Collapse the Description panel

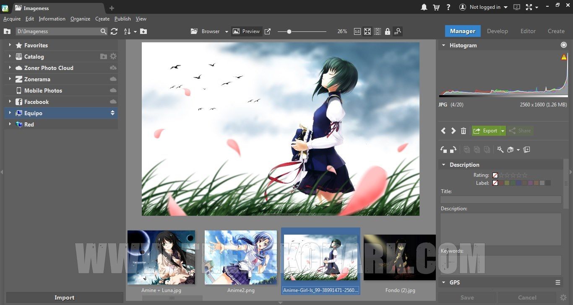[x=443, y=165]
